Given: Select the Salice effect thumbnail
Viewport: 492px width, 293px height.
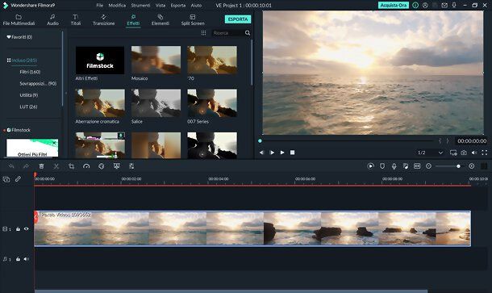Looking at the screenshot, I should (156, 103).
